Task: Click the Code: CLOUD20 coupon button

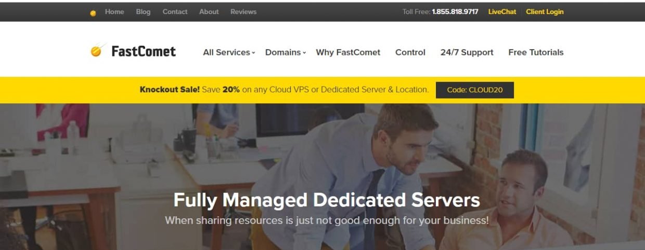Action: (x=475, y=90)
